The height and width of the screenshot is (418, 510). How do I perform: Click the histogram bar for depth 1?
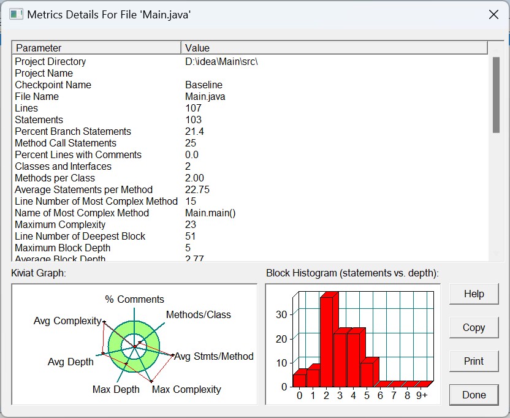point(313,378)
